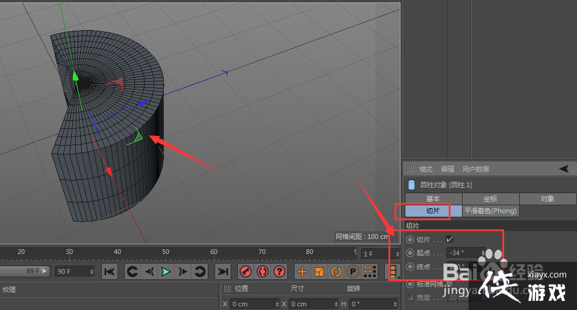Click the 标准网格 animation keyframe circle
This screenshot has height=310, width=577.
pos(410,284)
